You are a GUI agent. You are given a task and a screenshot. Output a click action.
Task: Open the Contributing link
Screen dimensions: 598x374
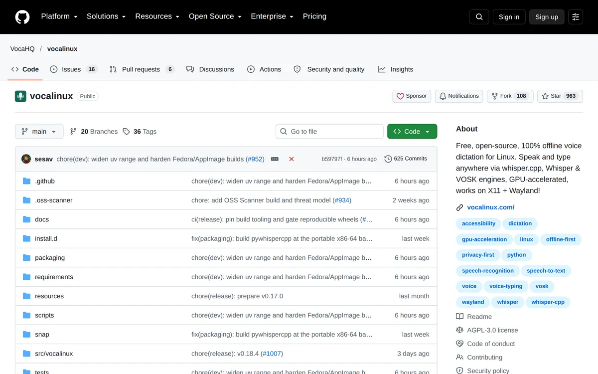tap(479, 357)
